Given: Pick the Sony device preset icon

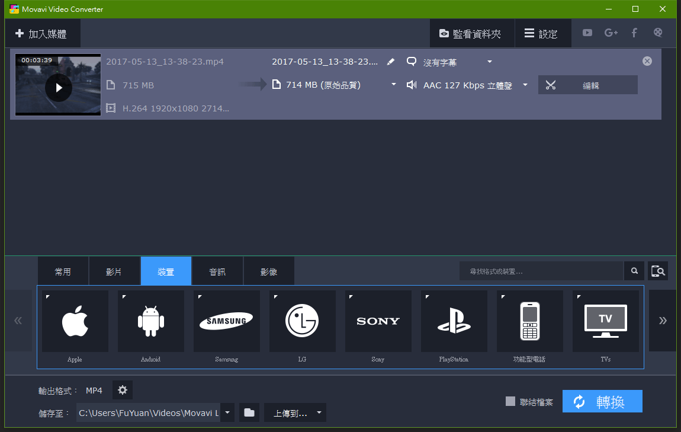Looking at the screenshot, I should pos(378,321).
